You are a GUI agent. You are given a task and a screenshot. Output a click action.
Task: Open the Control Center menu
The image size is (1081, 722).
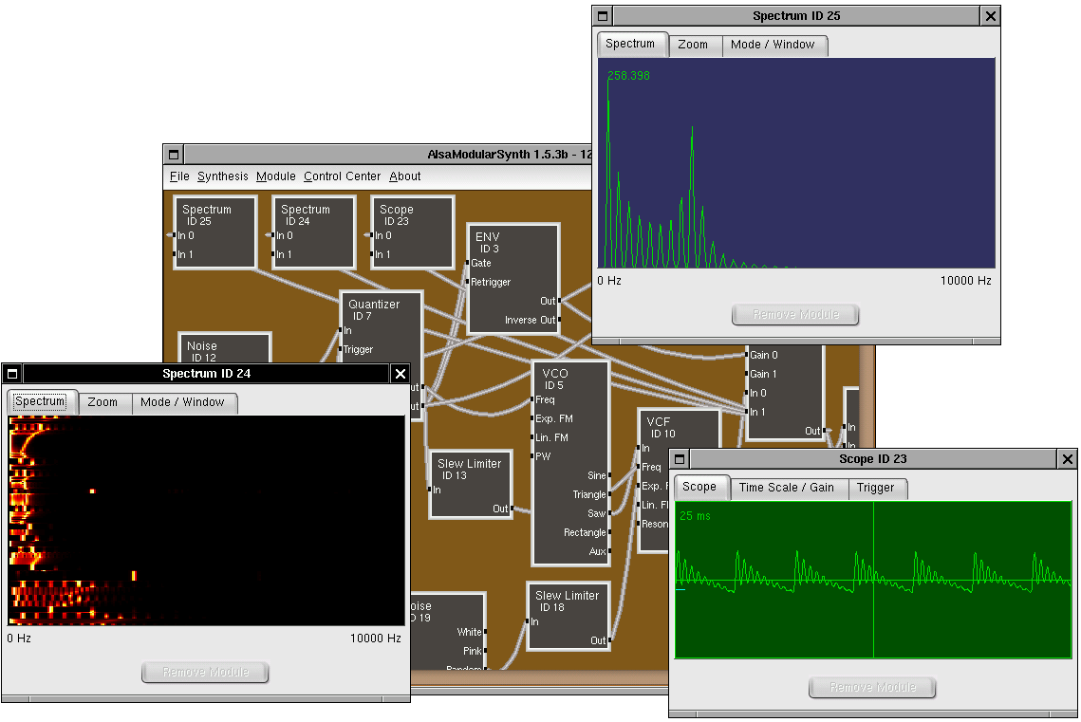point(342,176)
